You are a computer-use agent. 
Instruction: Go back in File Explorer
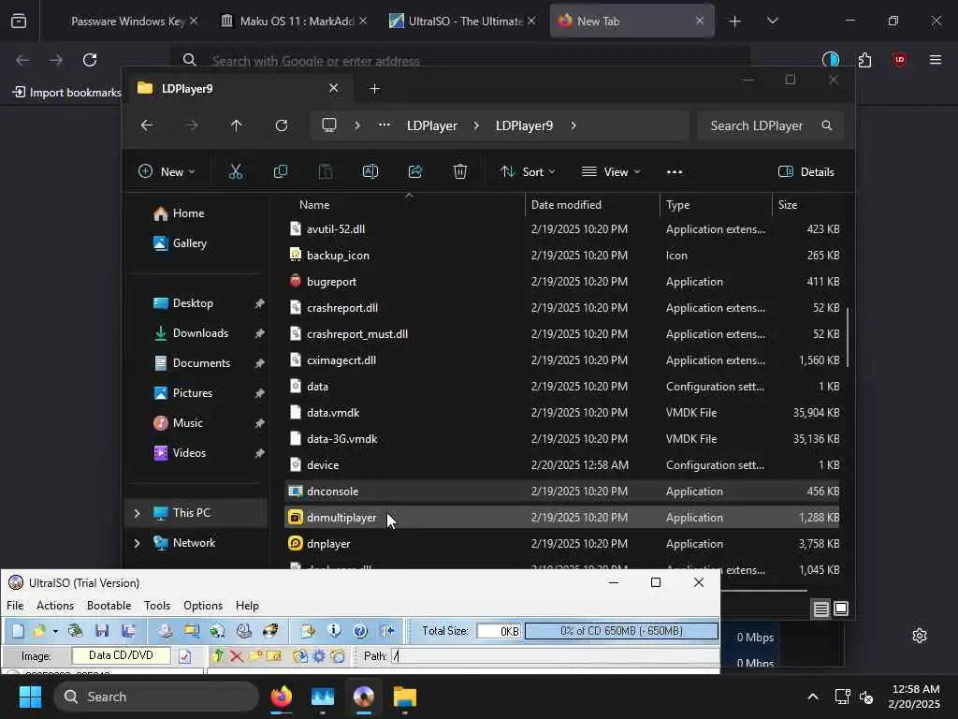pyautogui.click(x=147, y=125)
